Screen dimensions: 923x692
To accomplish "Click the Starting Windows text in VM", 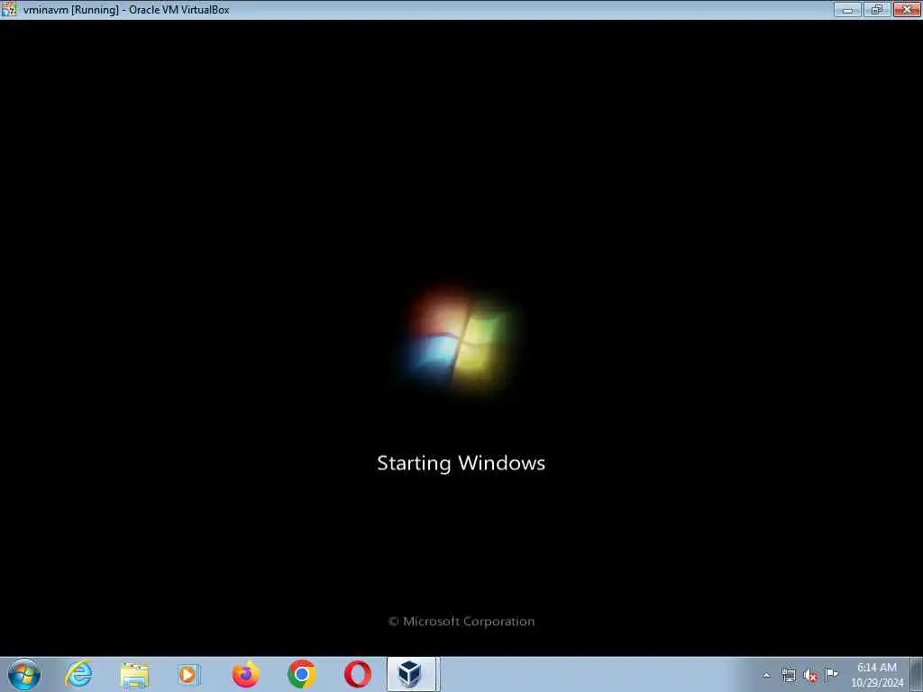I will [461, 463].
